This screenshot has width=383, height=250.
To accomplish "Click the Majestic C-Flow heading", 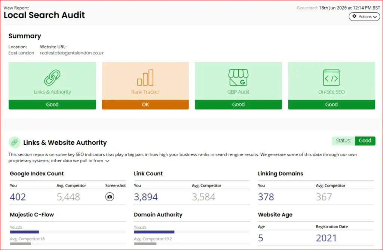I will tap(32, 215).
